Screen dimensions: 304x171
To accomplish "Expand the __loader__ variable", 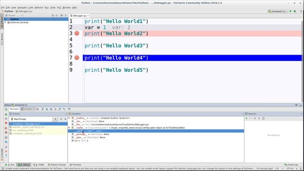I will pos(69,128).
